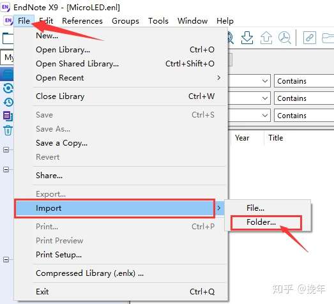Choose Close Library from menu

[120, 96]
